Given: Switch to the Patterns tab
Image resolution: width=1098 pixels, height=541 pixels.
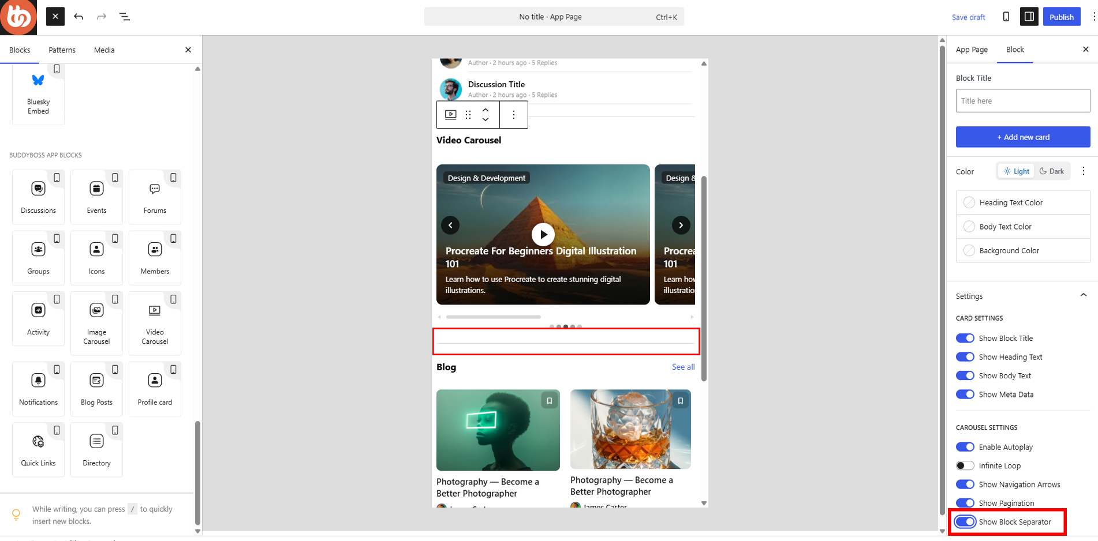Looking at the screenshot, I should pos(62,50).
